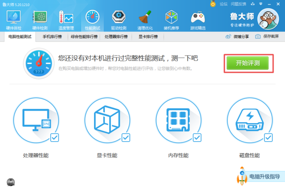Toggle the 处理器性能 checkbox

(x=55, y=137)
